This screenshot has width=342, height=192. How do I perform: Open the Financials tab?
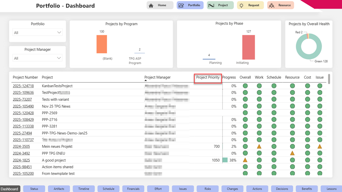[133, 189]
